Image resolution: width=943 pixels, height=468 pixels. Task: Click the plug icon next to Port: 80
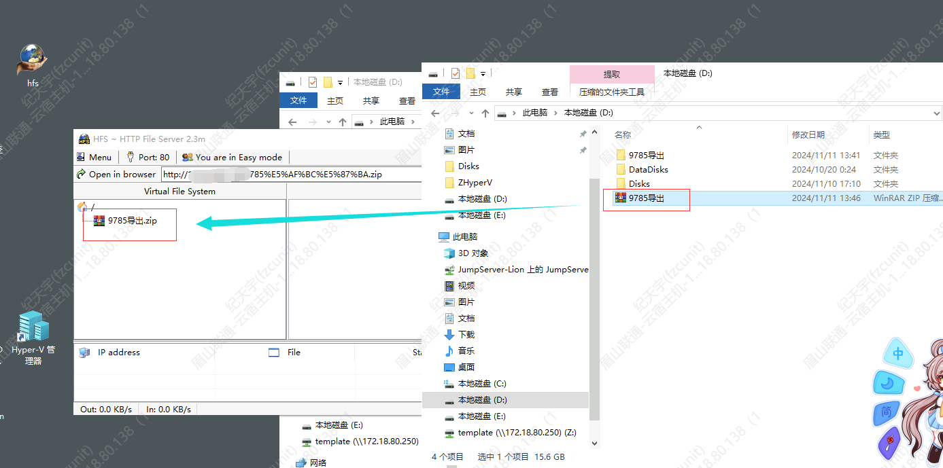130,157
